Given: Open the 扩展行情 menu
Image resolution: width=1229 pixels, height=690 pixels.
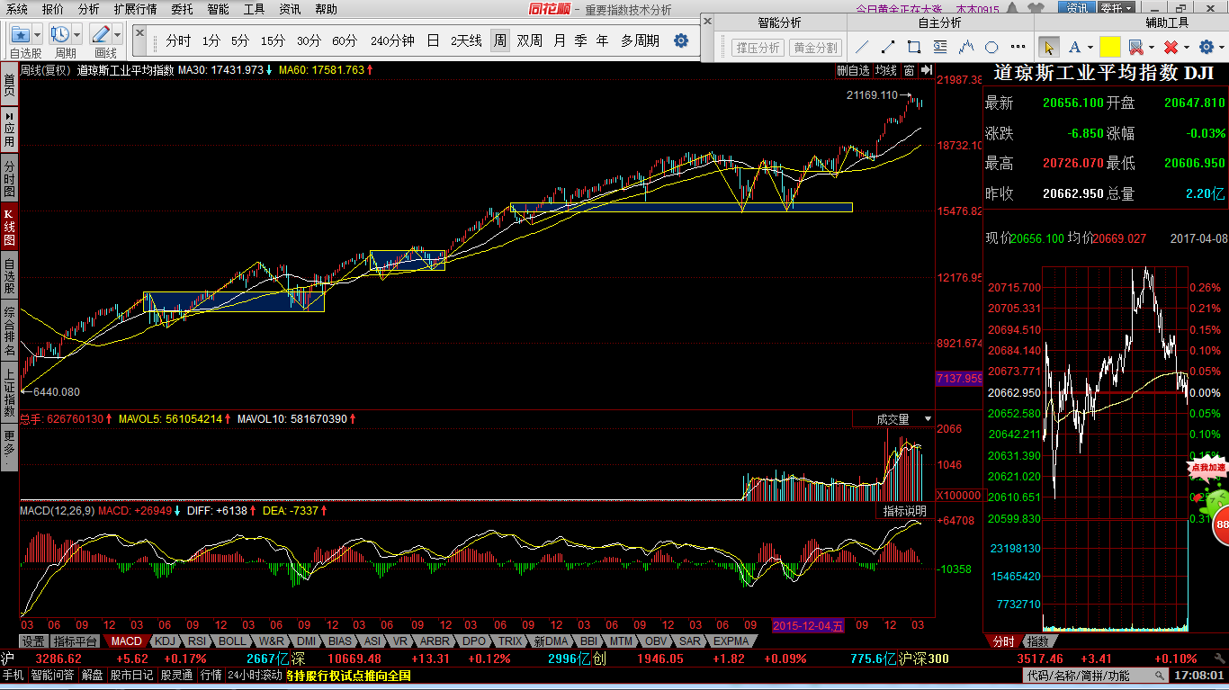Looking at the screenshot, I should 135,8.
